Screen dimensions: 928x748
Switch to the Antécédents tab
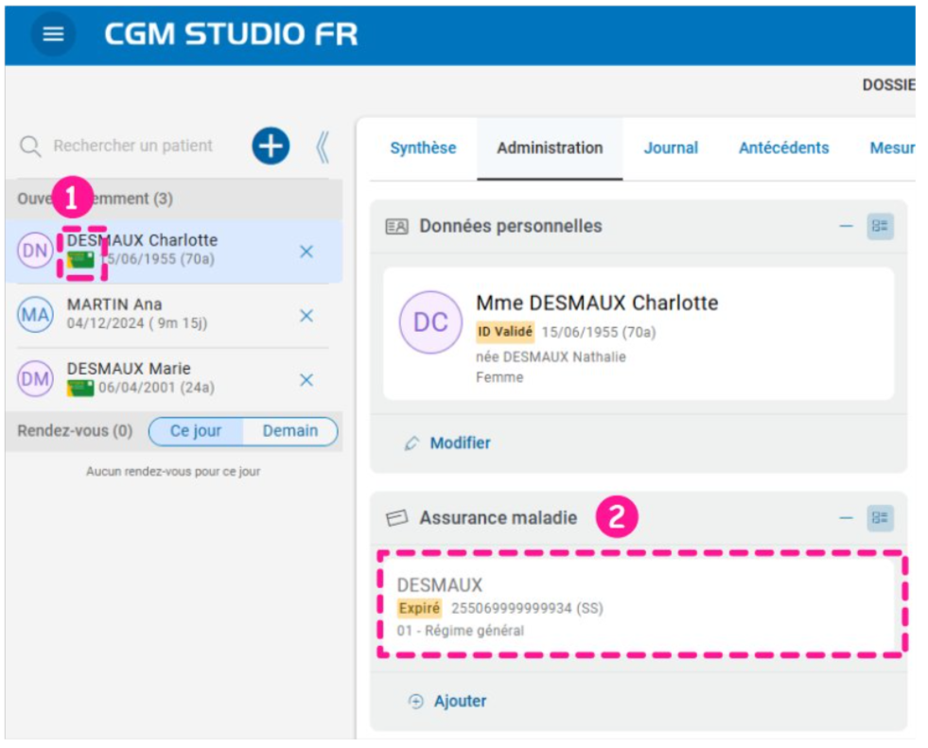click(x=783, y=148)
